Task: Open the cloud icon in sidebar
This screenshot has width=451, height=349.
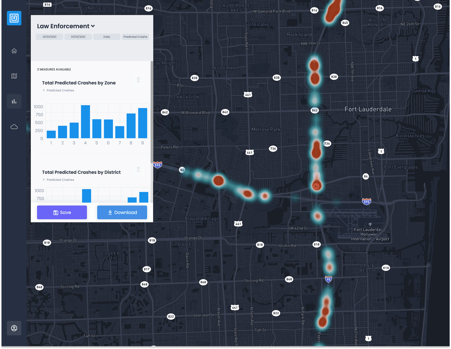Action: (x=14, y=127)
